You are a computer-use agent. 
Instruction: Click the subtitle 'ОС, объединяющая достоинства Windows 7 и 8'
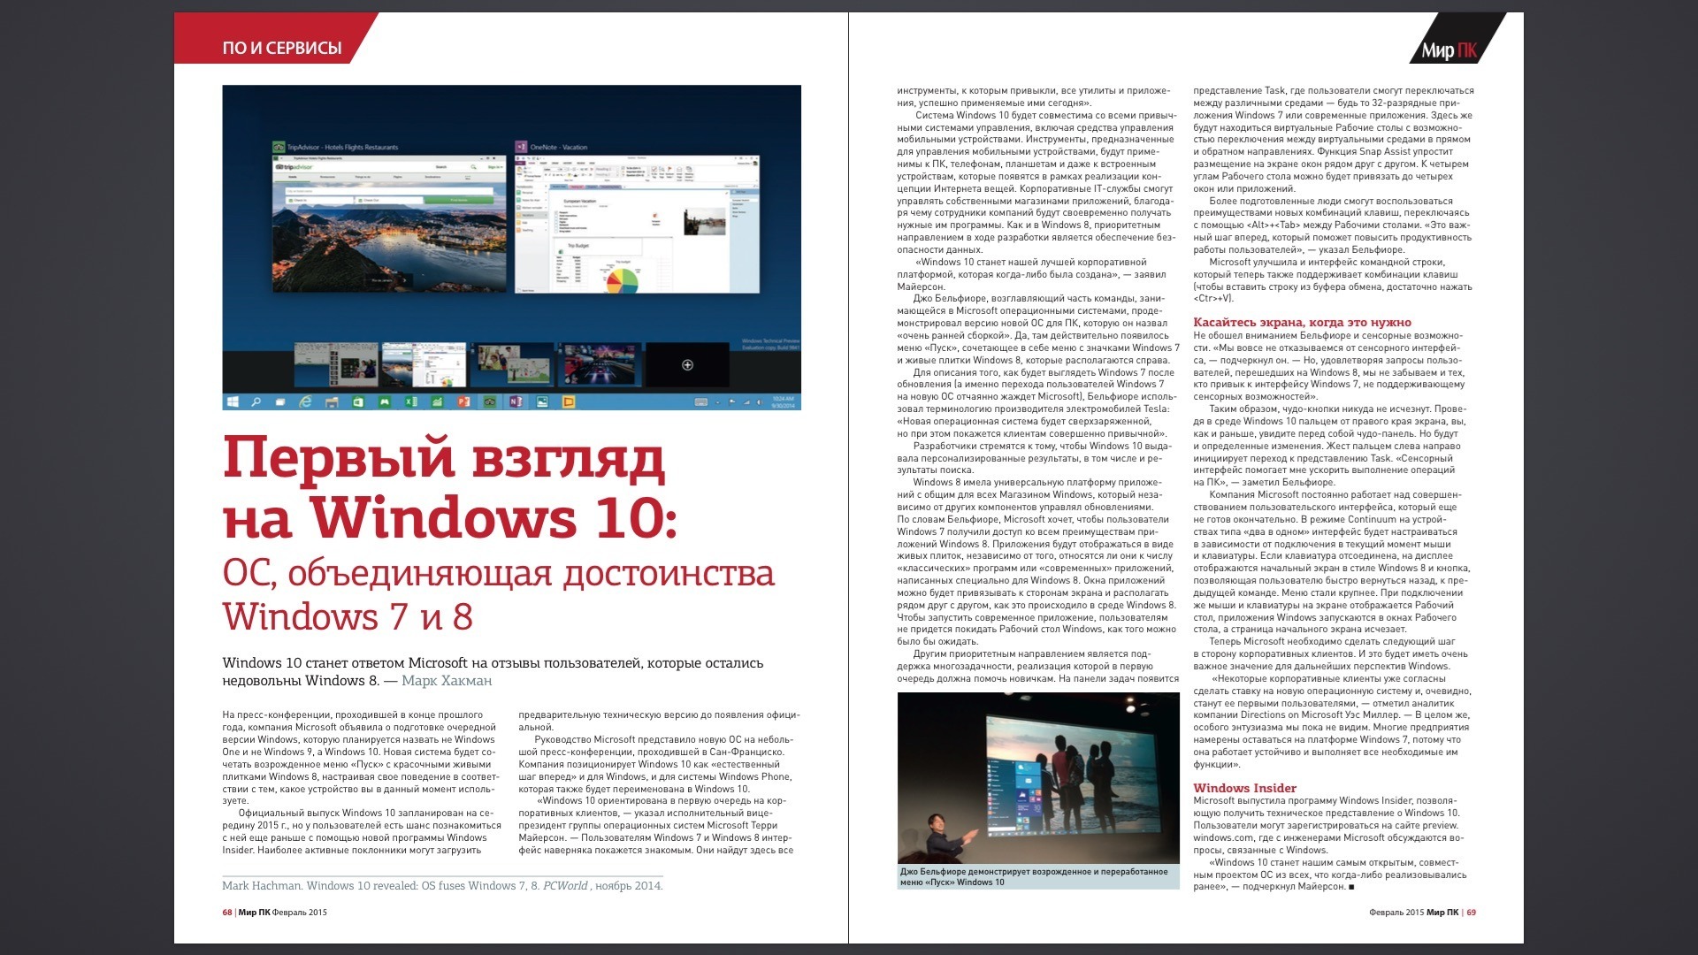[x=498, y=595]
